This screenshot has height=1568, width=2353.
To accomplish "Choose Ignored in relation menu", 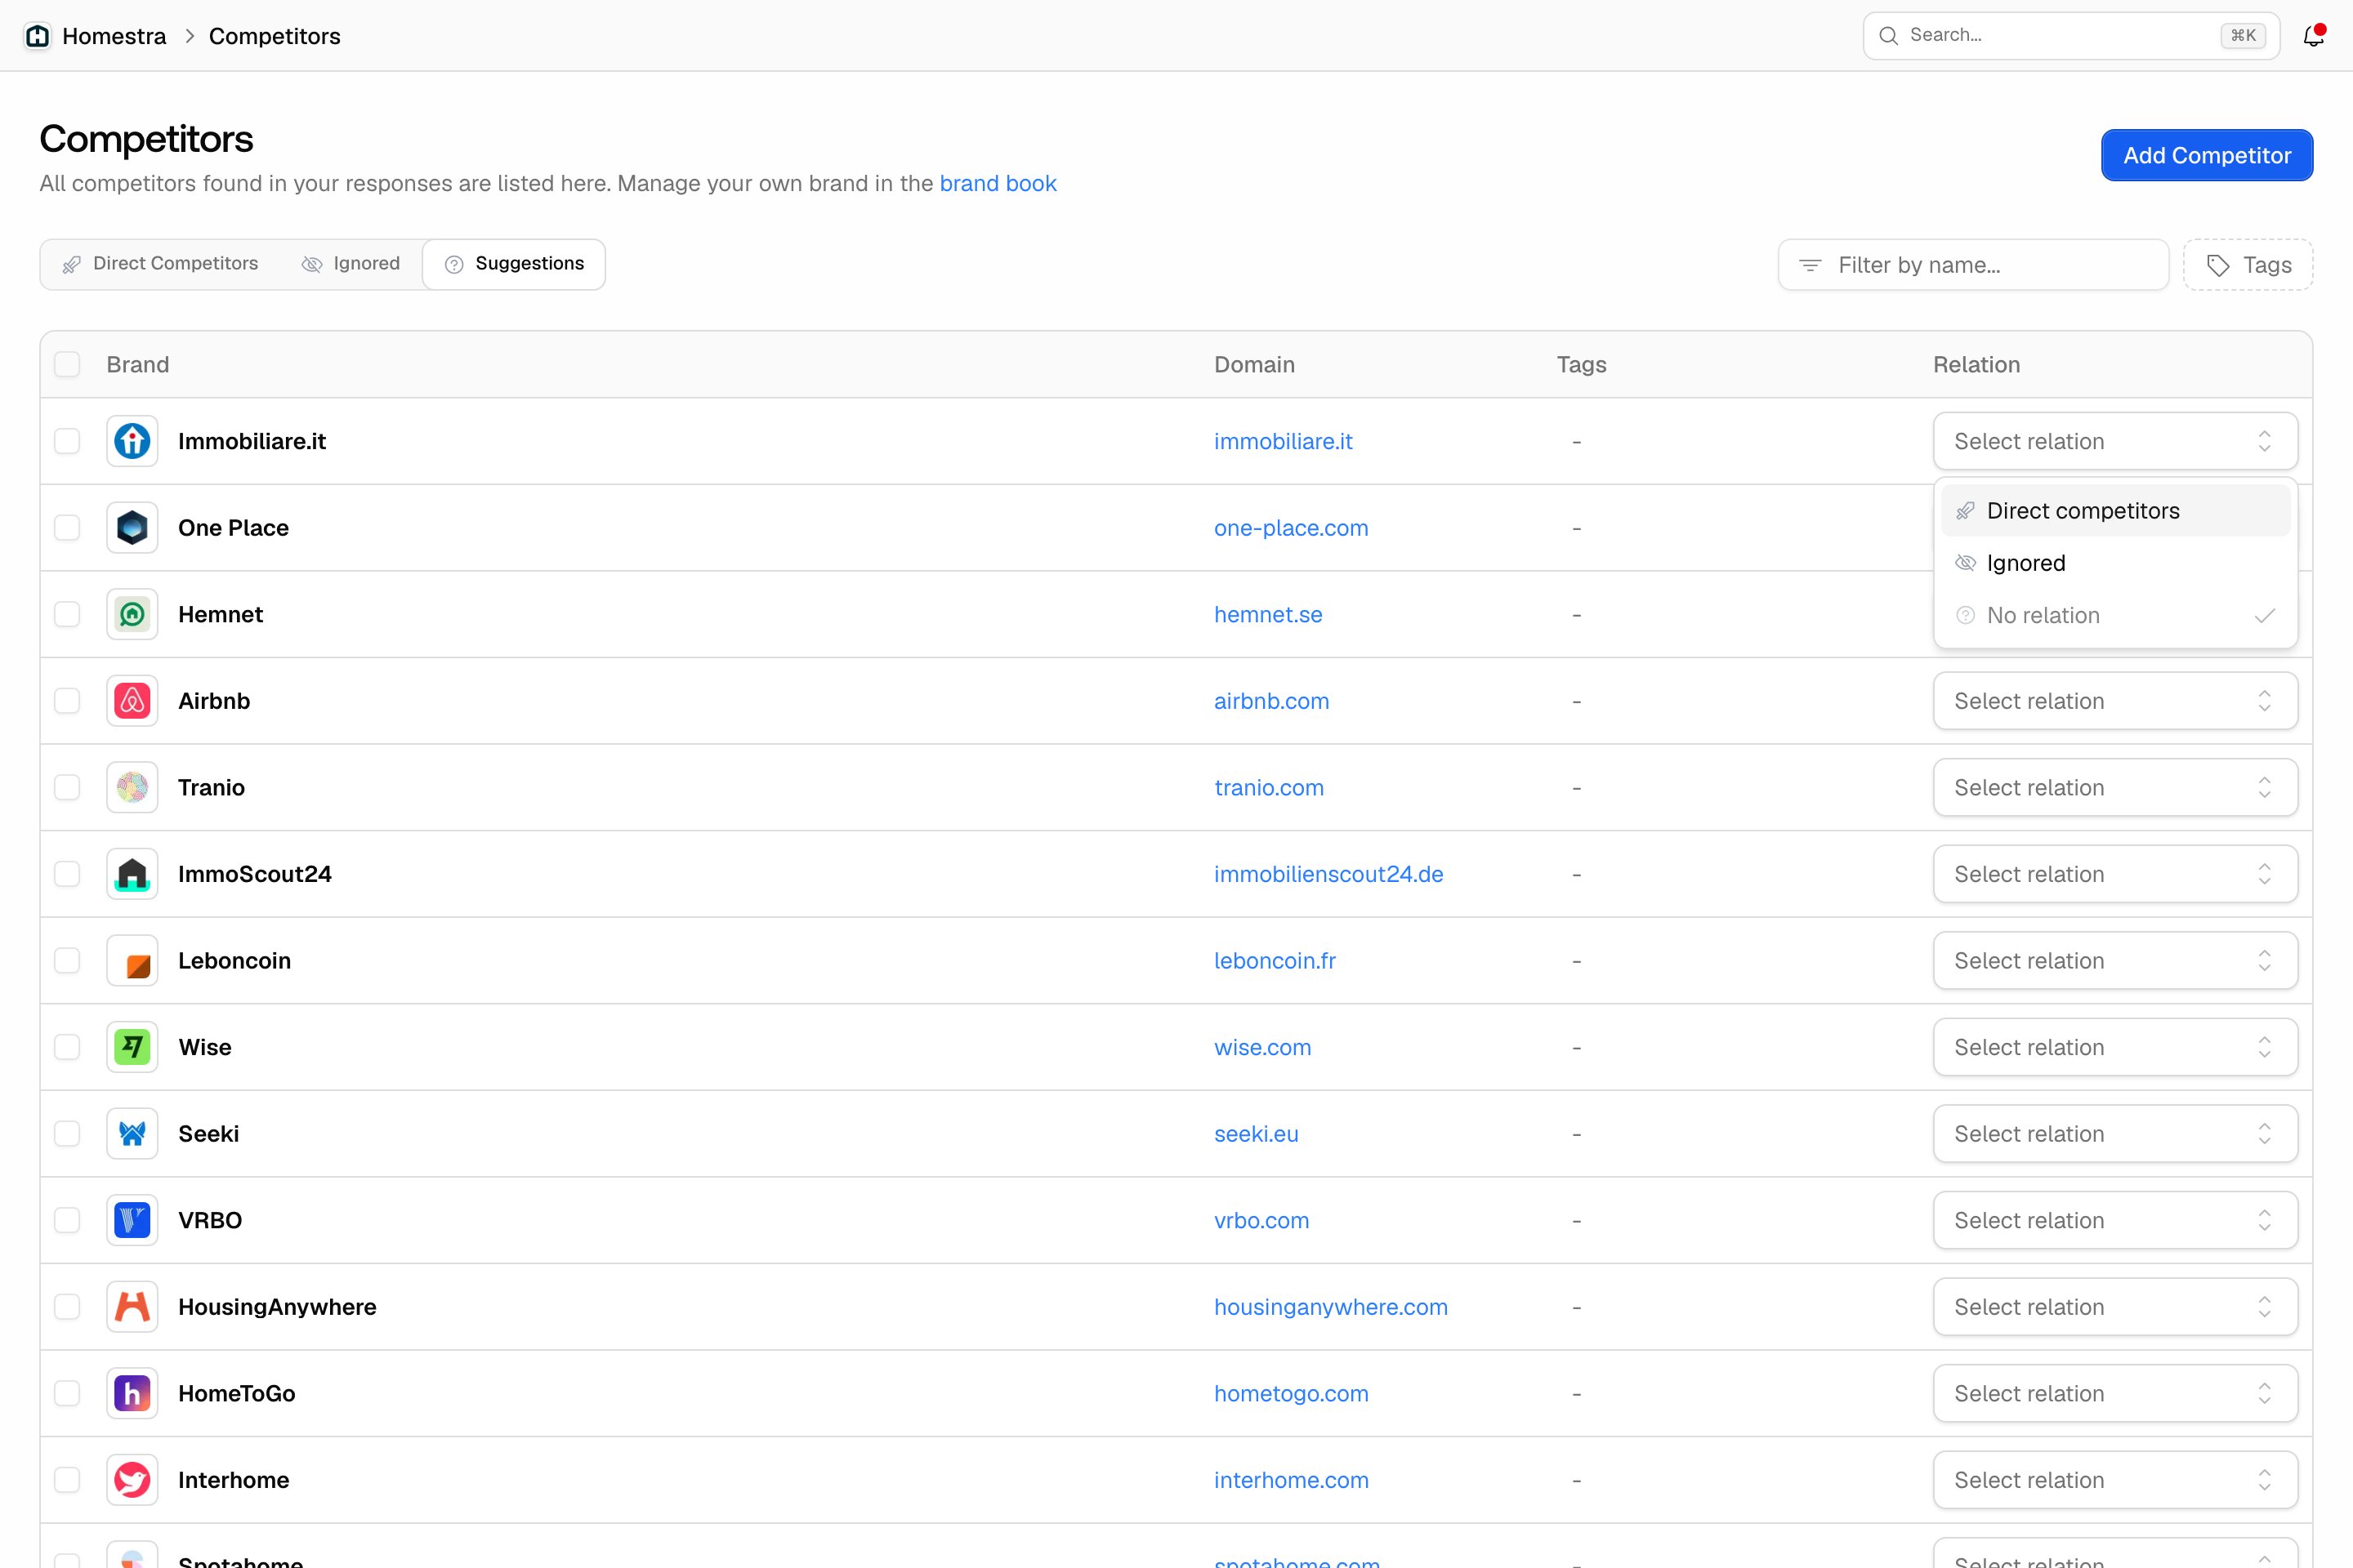I will [x=2115, y=563].
